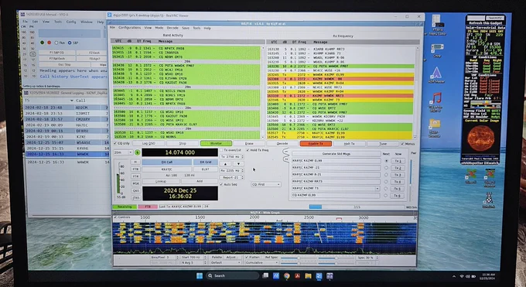Click the green dot in the logger window

42,43
